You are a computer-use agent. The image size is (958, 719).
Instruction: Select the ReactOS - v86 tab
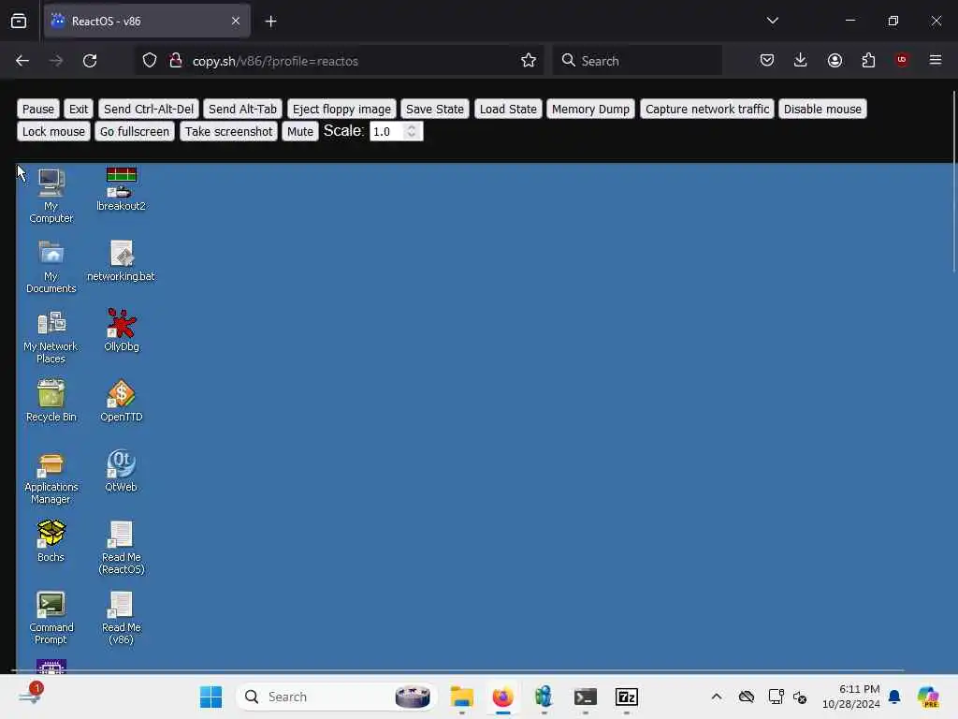coord(147,22)
